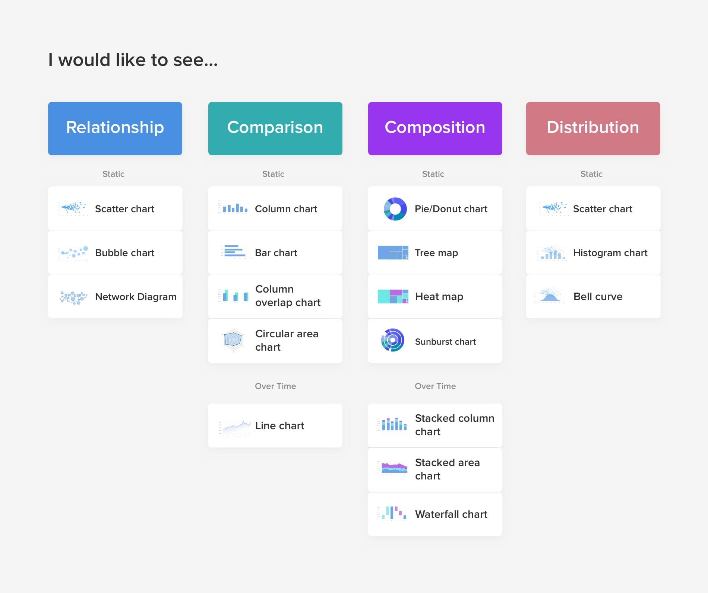Choose the Pie/Donut chart label
Image resolution: width=708 pixels, height=593 pixels.
451,209
